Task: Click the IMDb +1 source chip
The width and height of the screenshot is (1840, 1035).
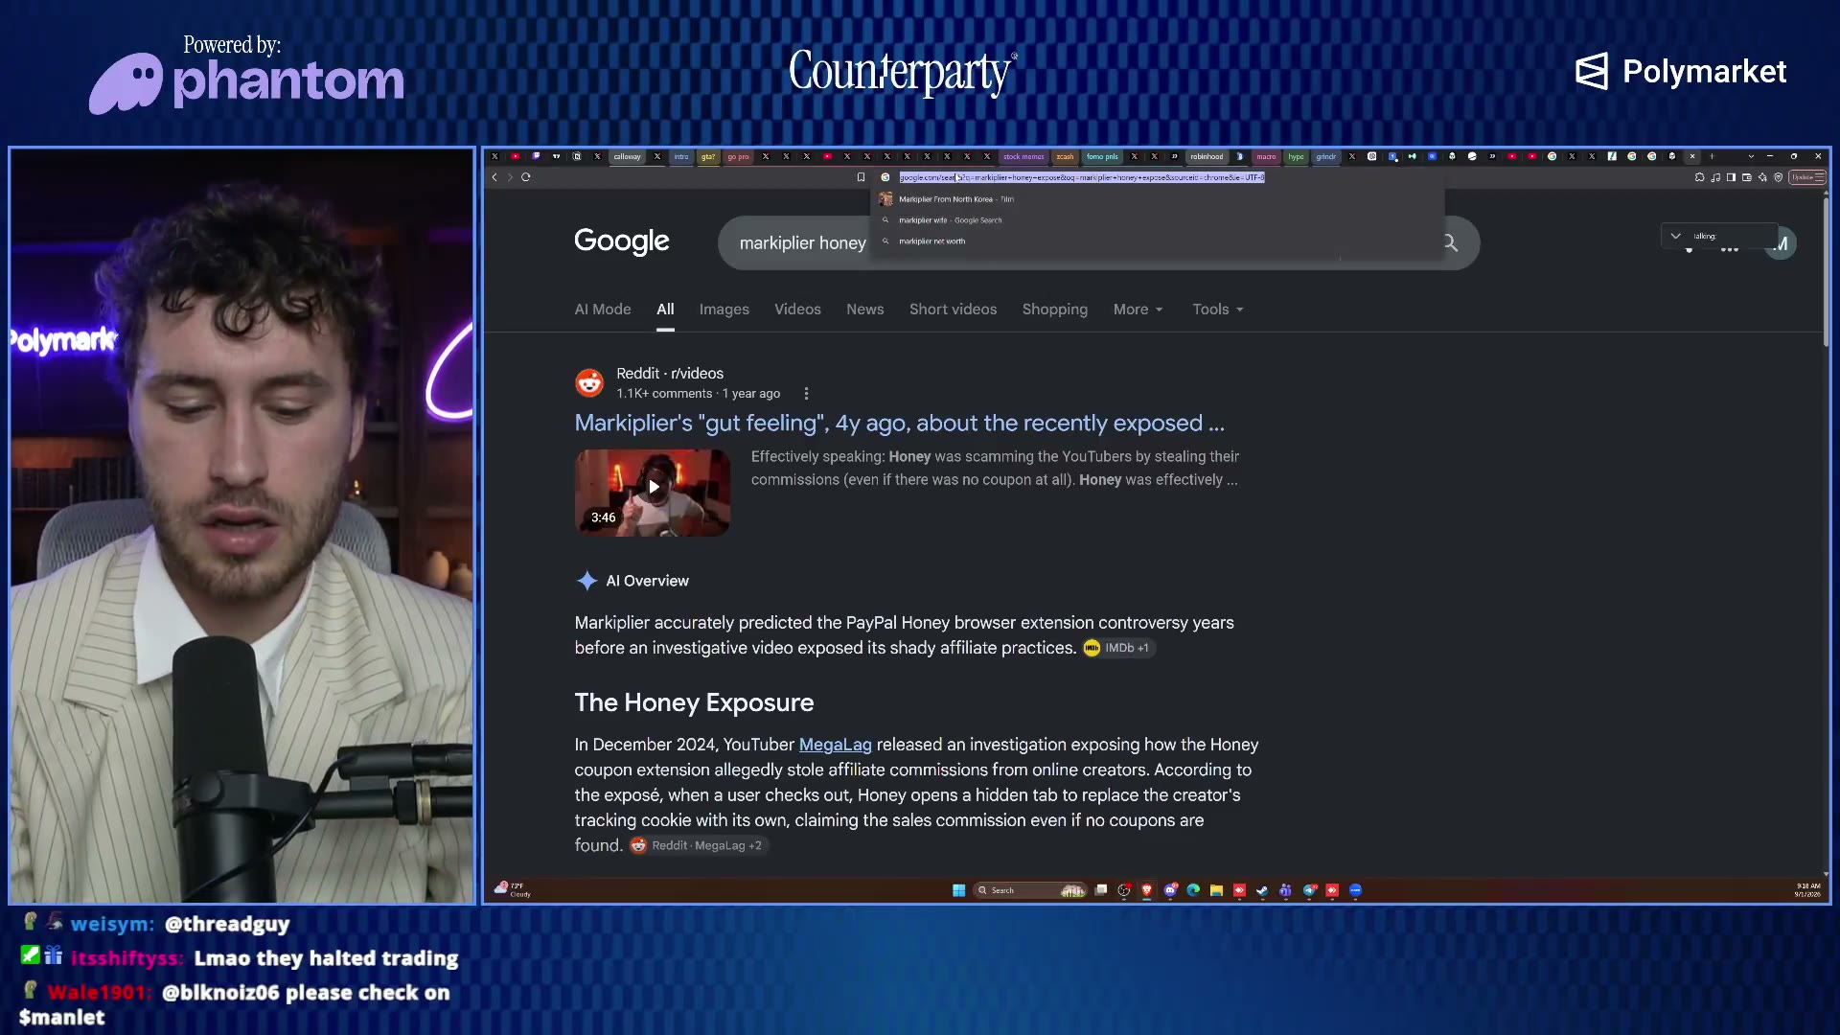Action: click(x=1118, y=648)
